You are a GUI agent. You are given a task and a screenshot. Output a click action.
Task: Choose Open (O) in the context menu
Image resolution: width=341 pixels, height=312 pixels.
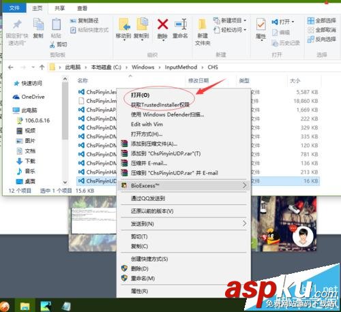pos(140,95)
